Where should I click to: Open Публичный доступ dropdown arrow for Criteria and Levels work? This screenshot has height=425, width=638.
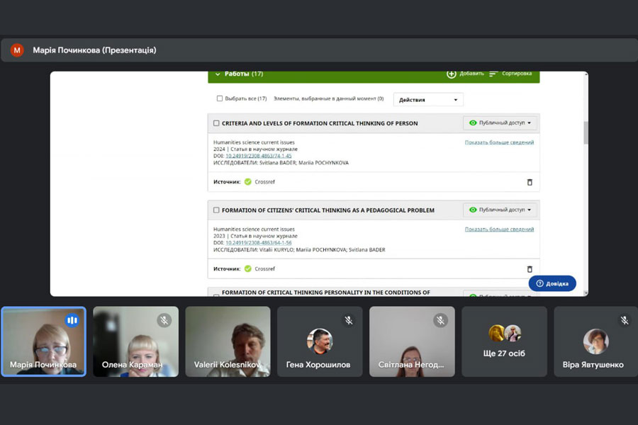pyautogui.click(x=530, y=123)
